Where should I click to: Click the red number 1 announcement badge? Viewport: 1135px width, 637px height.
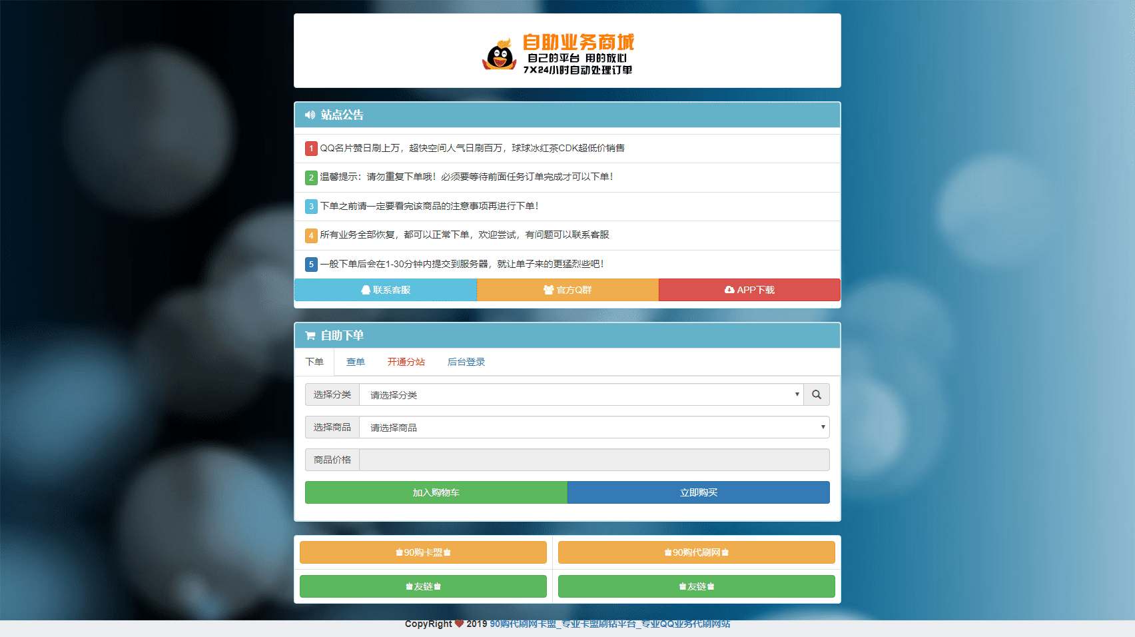pyautogui.click(x=311, y=149)
